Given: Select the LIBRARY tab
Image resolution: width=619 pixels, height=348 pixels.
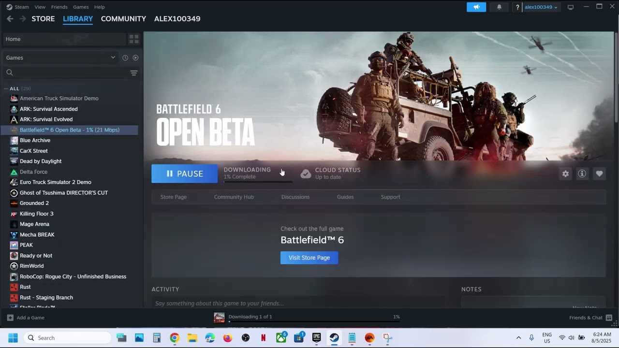Looking at the screenshot, I should 78,18.
